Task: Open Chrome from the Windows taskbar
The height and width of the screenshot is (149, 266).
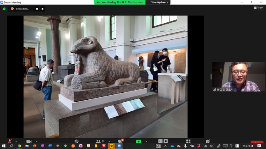Action: 19,146
